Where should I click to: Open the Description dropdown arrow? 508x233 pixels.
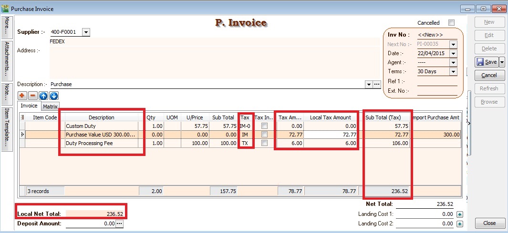pos(369,84)
